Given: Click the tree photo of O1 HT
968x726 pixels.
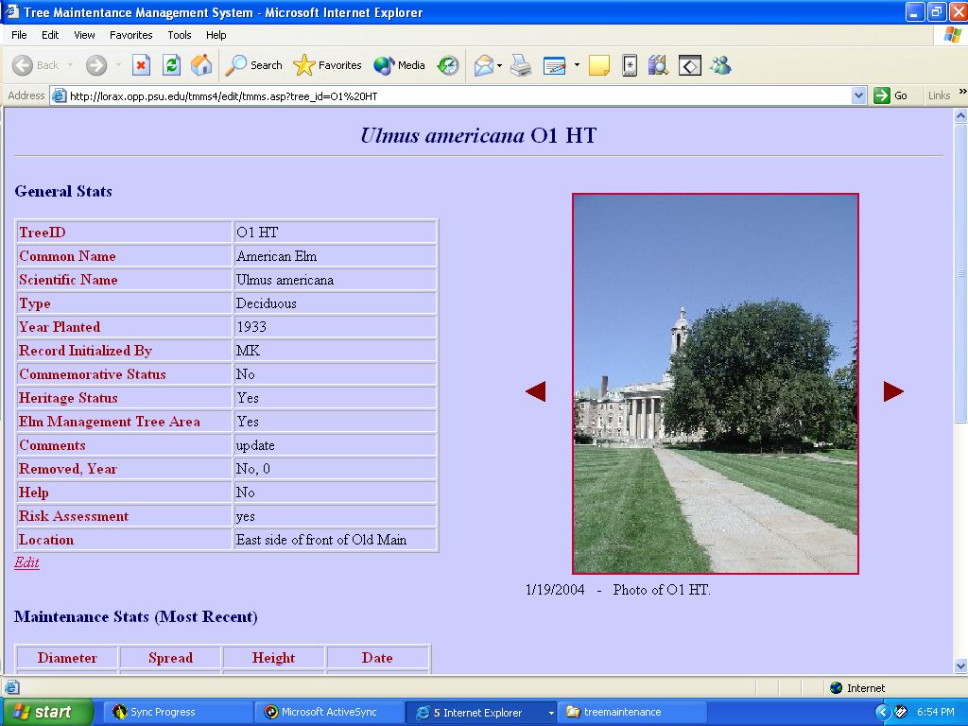Looking at the screenshot, I should [x=716, y=384].
